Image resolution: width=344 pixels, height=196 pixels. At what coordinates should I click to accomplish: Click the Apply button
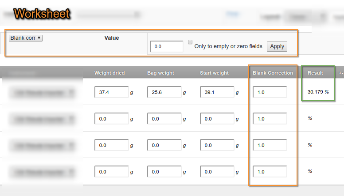(x=277, y=46)
